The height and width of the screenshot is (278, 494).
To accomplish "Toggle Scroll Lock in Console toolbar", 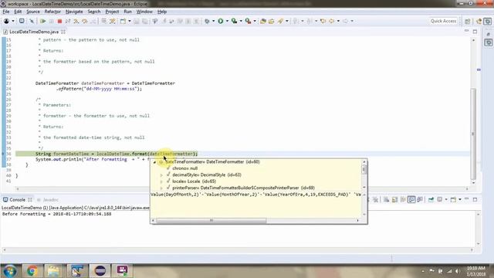I will click(394, 199).
